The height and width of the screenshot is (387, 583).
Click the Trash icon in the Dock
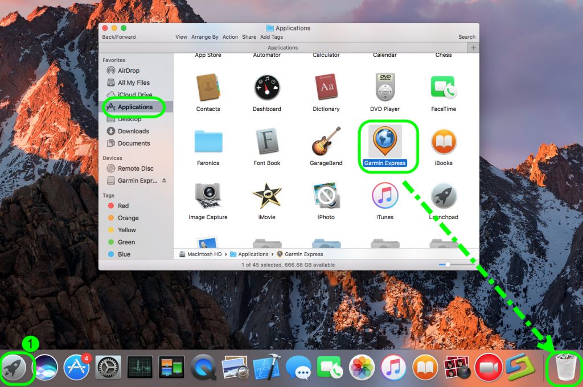563,367
